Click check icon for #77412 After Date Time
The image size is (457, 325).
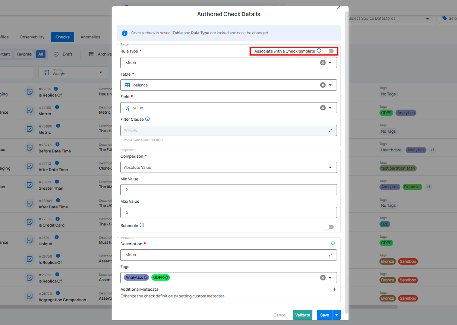29,166
